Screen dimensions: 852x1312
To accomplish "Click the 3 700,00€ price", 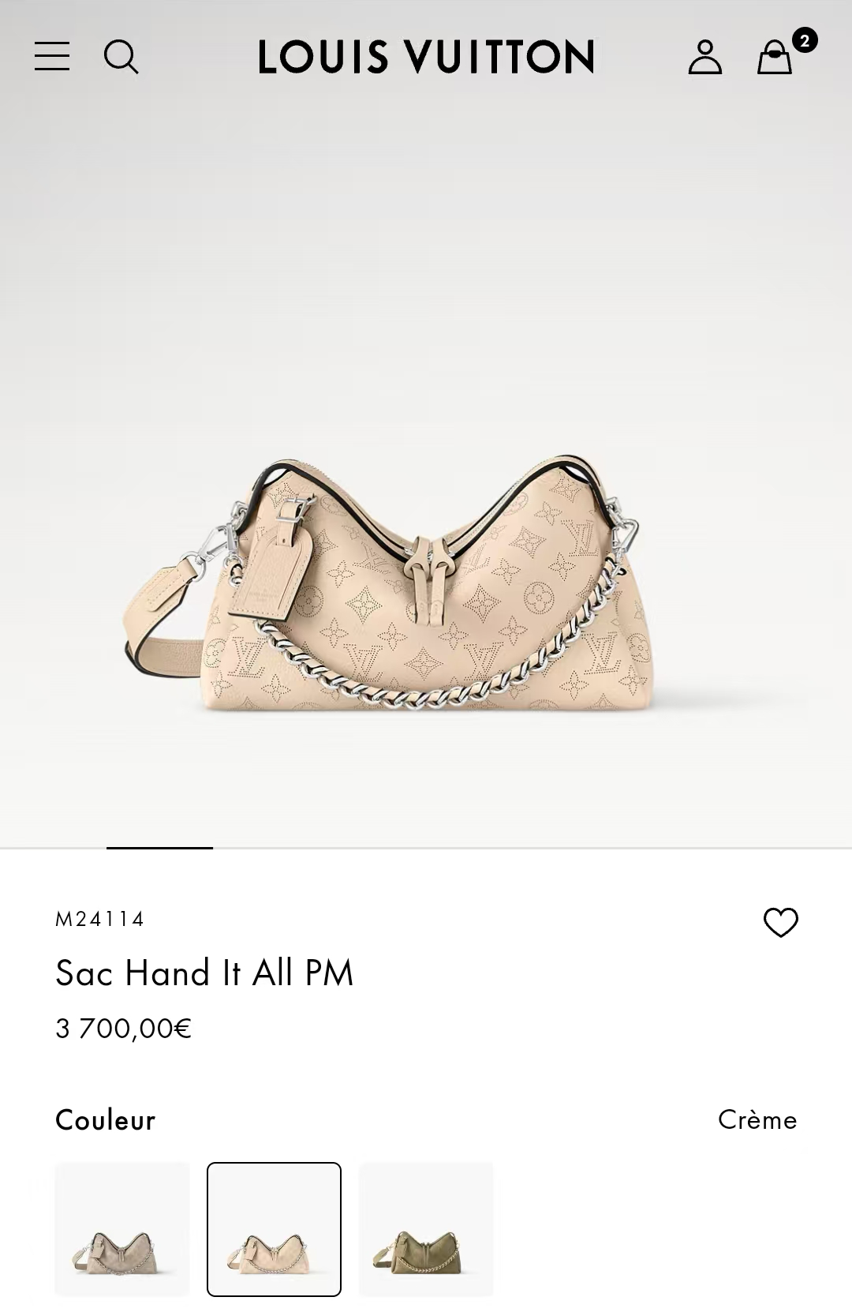I will (124, 1029).
